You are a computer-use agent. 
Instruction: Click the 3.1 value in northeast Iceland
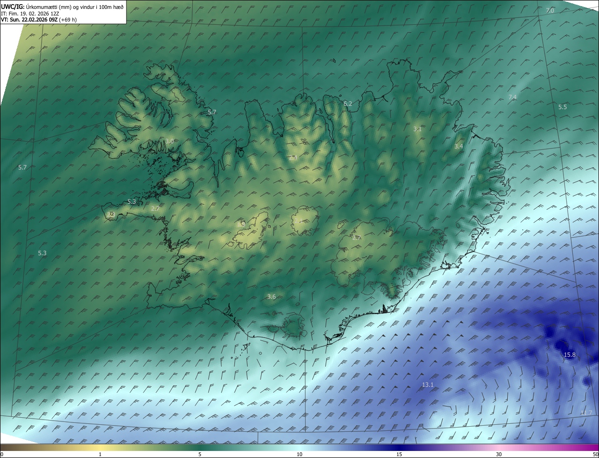click(x=417, y=129)
